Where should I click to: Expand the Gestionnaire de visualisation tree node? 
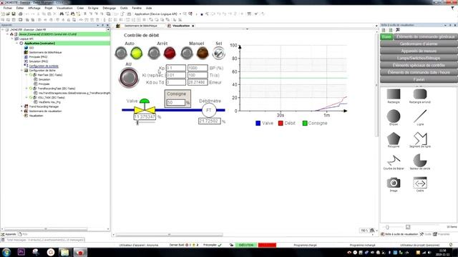click(21, 111)
